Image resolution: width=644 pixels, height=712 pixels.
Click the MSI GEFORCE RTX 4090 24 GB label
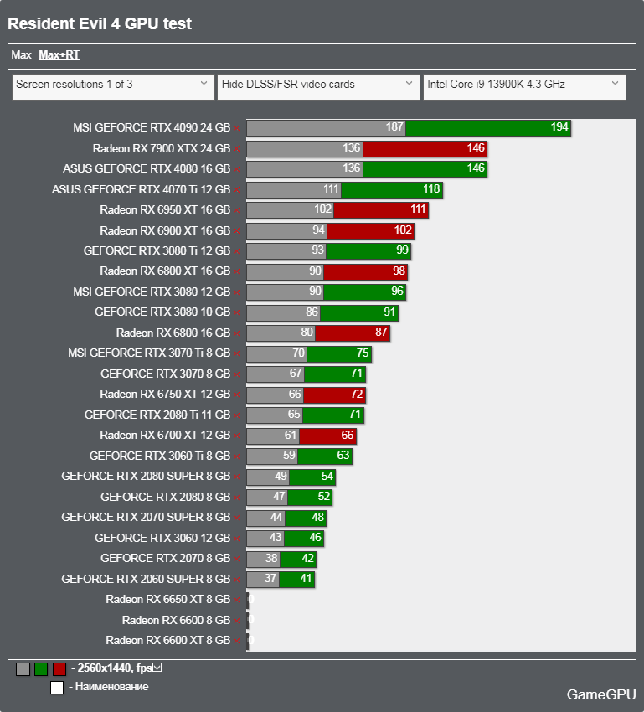pos(152,127)
